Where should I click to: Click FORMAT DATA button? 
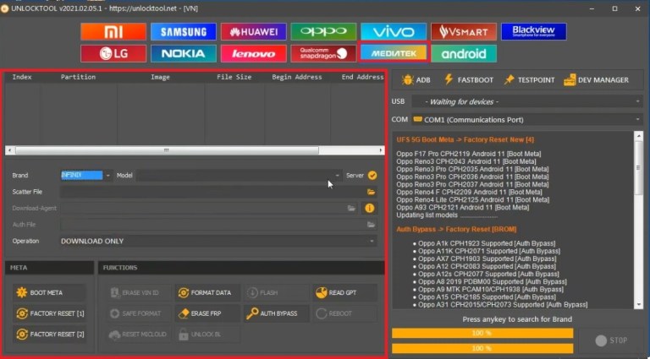click(207, 293)
